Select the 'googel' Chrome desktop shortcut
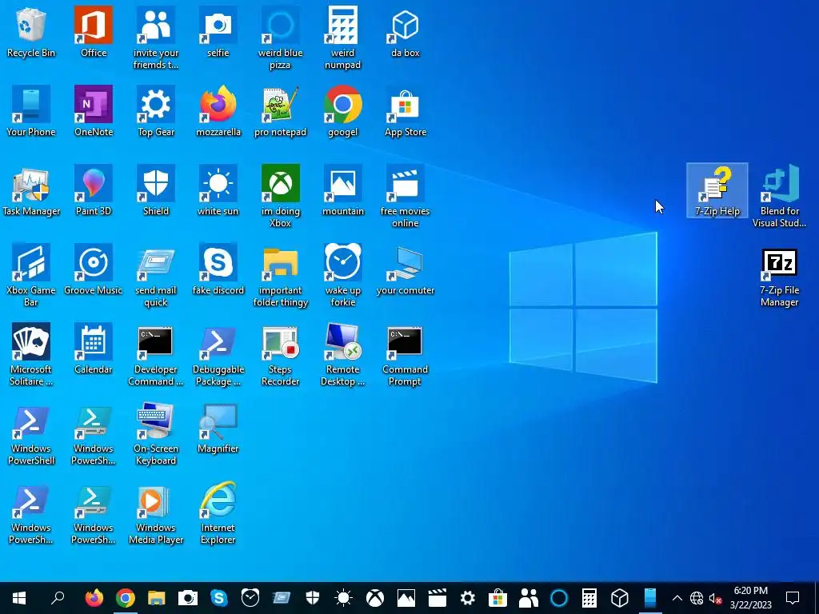 (x=342, y=112)
